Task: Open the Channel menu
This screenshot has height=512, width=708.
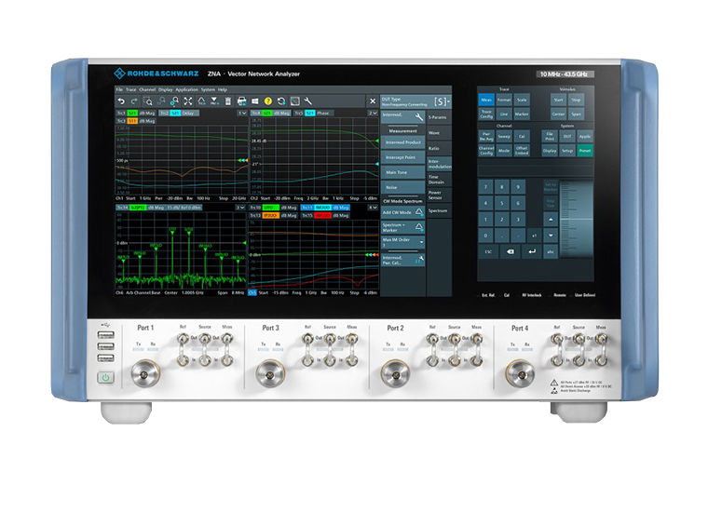Action: [147, 89]
